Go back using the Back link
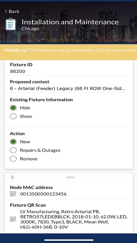The width and height of the screenshot is (137, 243). 12,11
